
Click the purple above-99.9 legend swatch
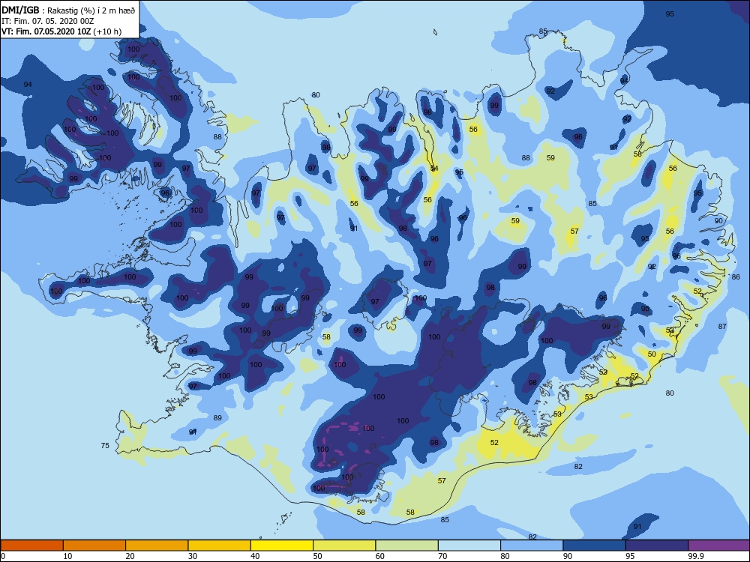tap(719, 546)
